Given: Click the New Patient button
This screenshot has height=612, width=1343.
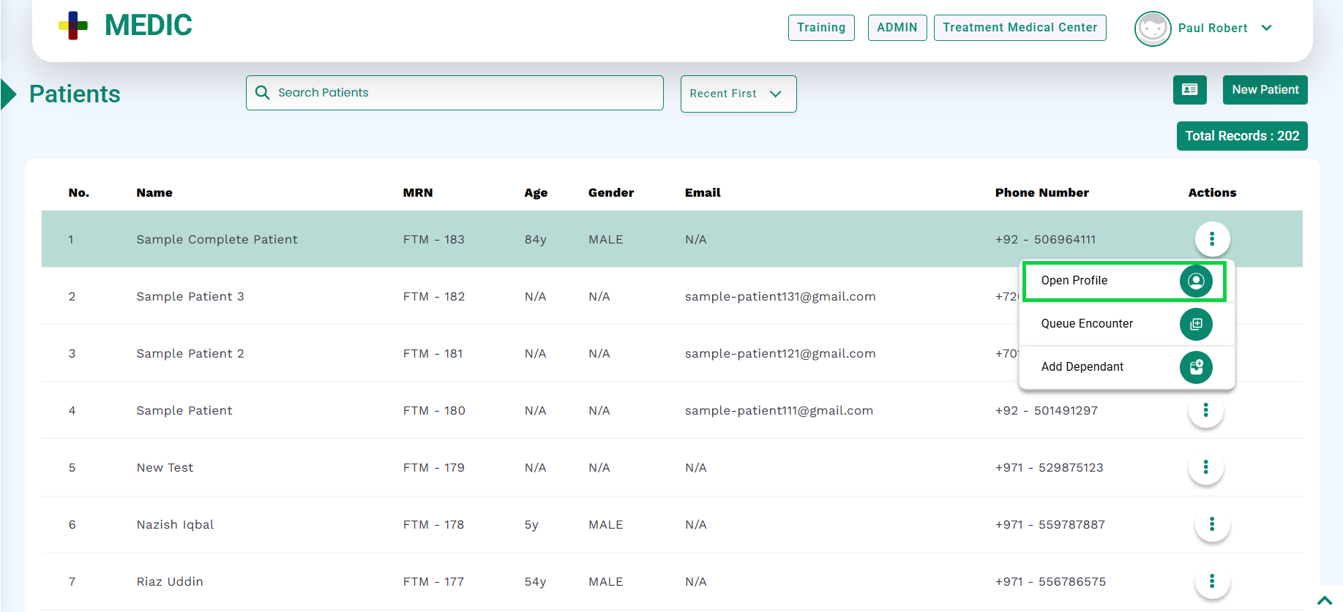Looking at the screenshot, I should pos(1265,90).
